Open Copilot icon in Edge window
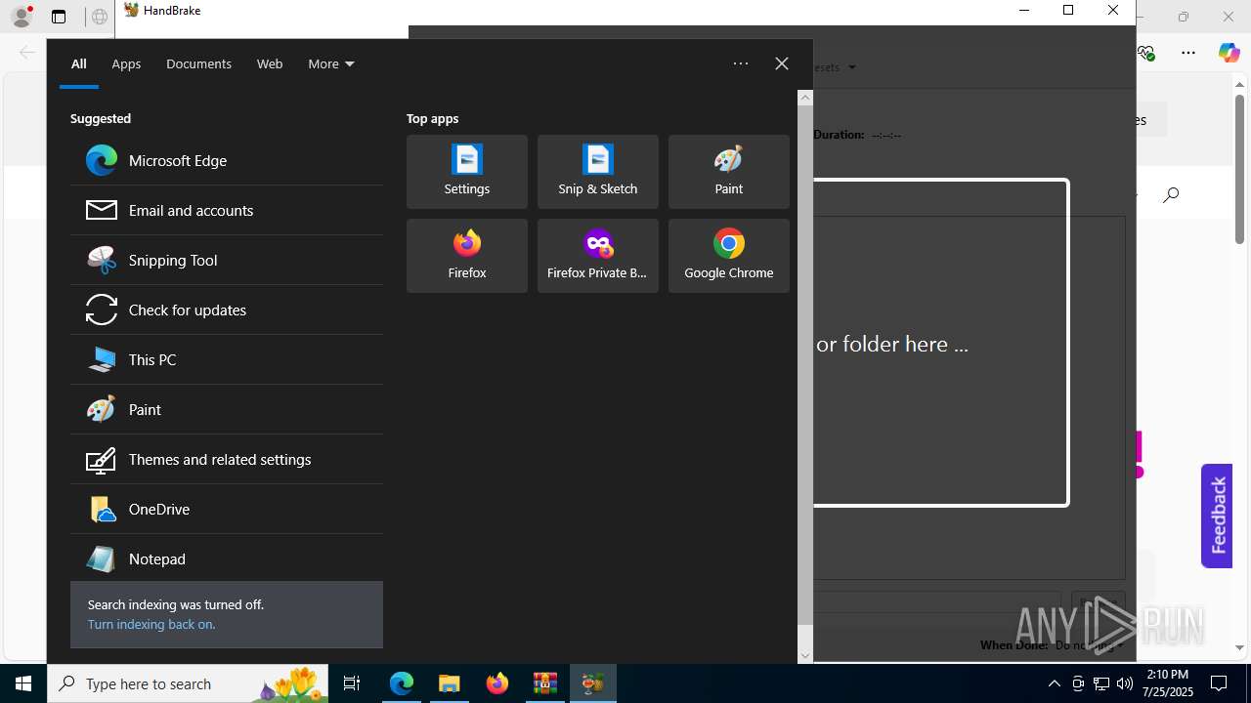This screenshot has width=1251, height=703. pyautogui.click(x=1229, y=53)
